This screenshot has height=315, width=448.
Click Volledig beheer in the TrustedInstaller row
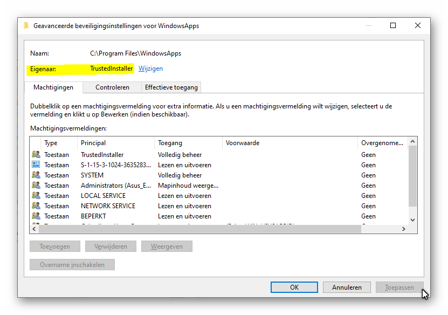[x=180, y=155]
